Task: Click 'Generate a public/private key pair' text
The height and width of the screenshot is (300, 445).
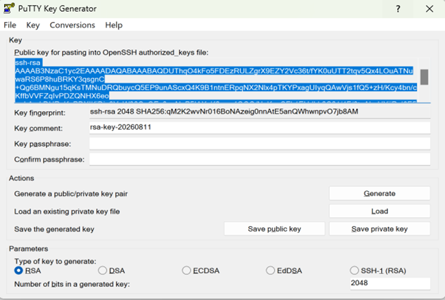Action: [71, 194]
